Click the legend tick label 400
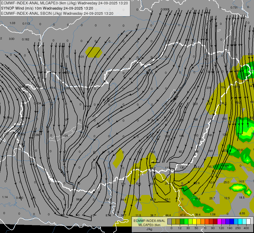The image size is (254, 233). 246,228
